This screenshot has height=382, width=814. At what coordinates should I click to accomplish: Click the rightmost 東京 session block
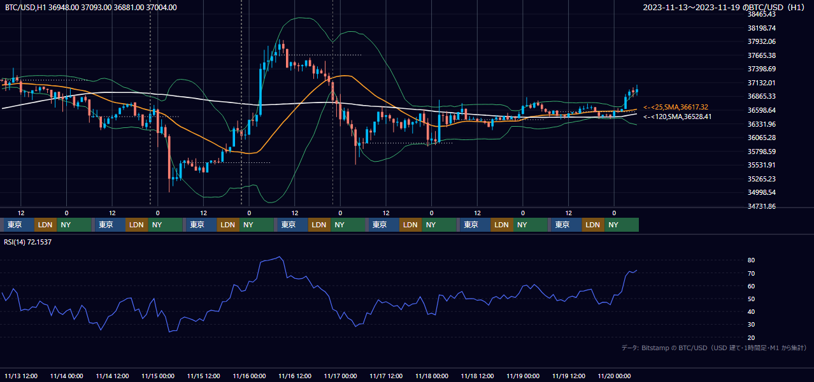tap(566, 225)
